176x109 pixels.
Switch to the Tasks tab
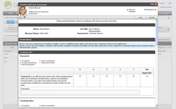[11, 22]
